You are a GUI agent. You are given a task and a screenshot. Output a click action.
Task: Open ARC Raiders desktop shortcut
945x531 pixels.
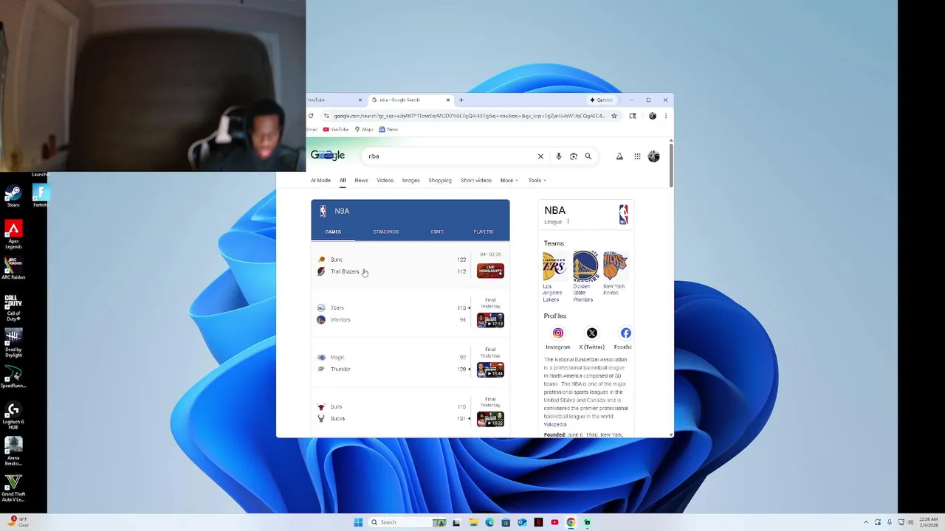pos(13,268)
